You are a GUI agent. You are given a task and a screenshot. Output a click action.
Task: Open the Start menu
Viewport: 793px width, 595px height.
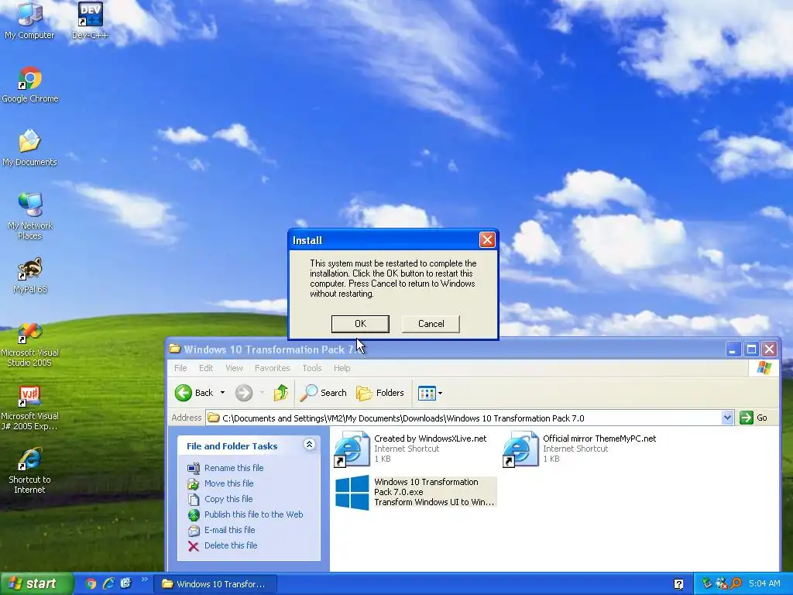click(36, 584)
